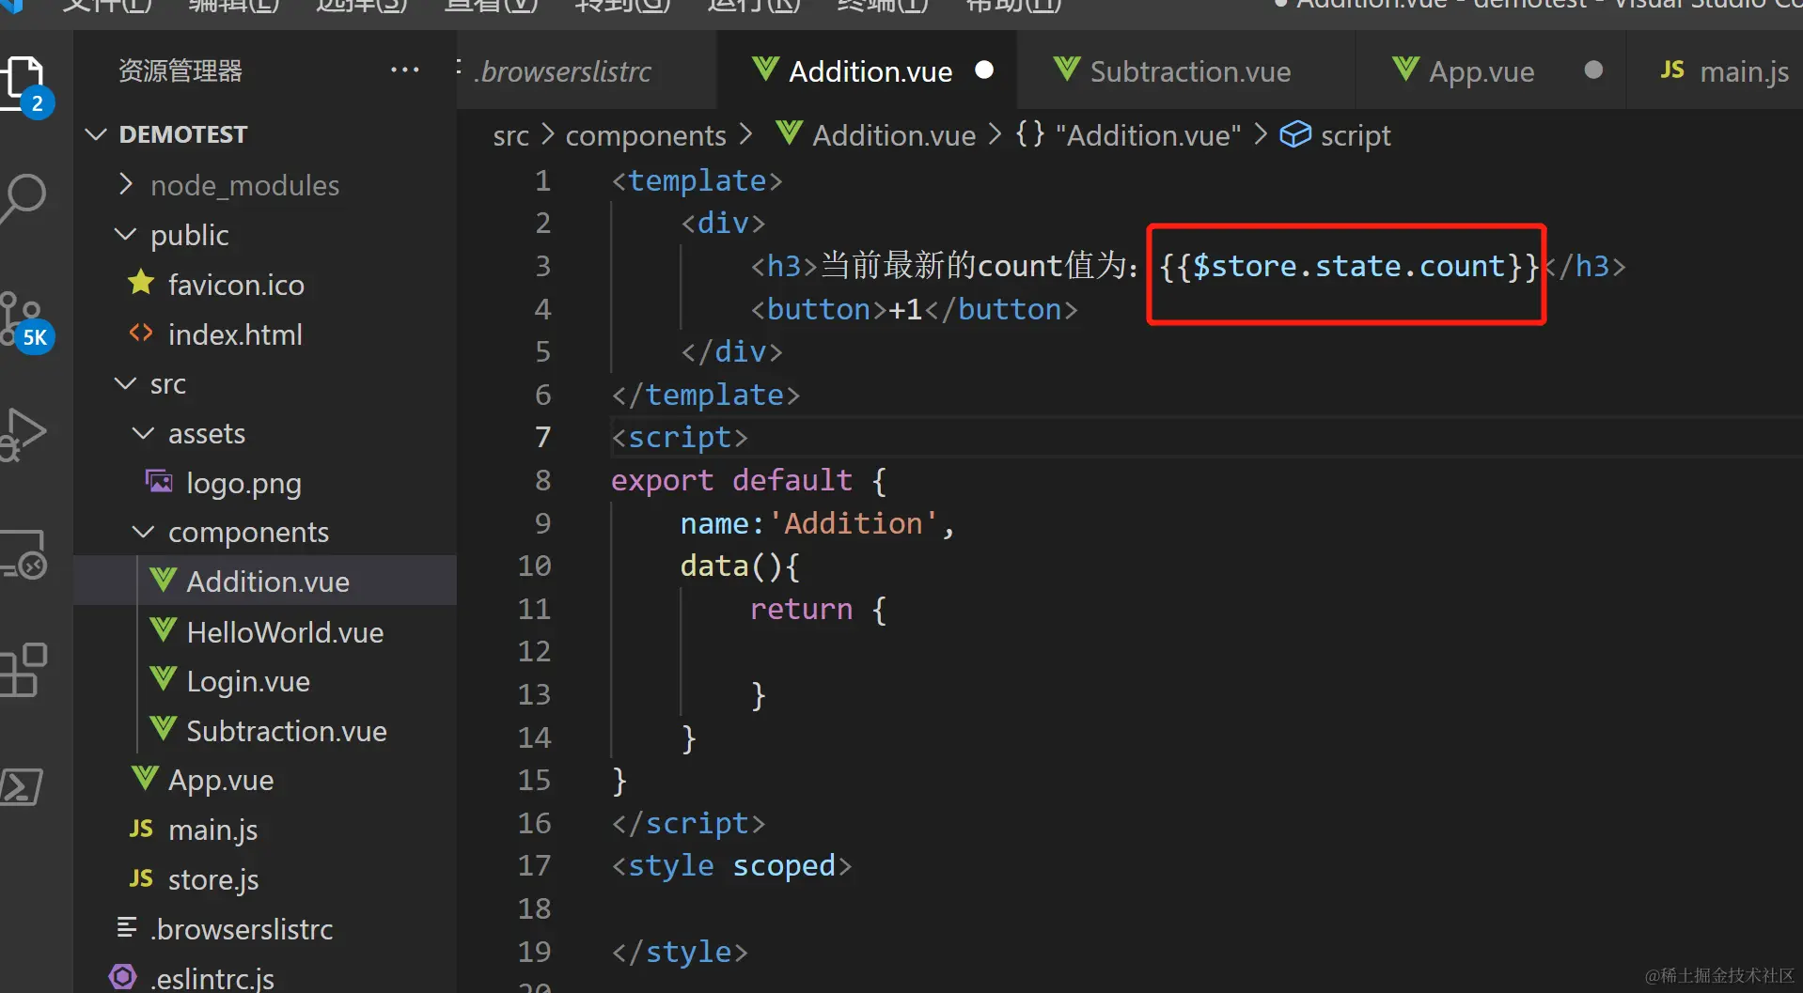The height and width of the screenshot is (993, 1803).
Task: Click the lines icon beside .browserslistrc in tree
Action: pos(127,928)
